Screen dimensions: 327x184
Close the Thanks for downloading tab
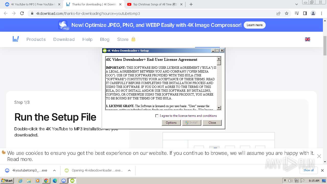[x=121, y=4]
